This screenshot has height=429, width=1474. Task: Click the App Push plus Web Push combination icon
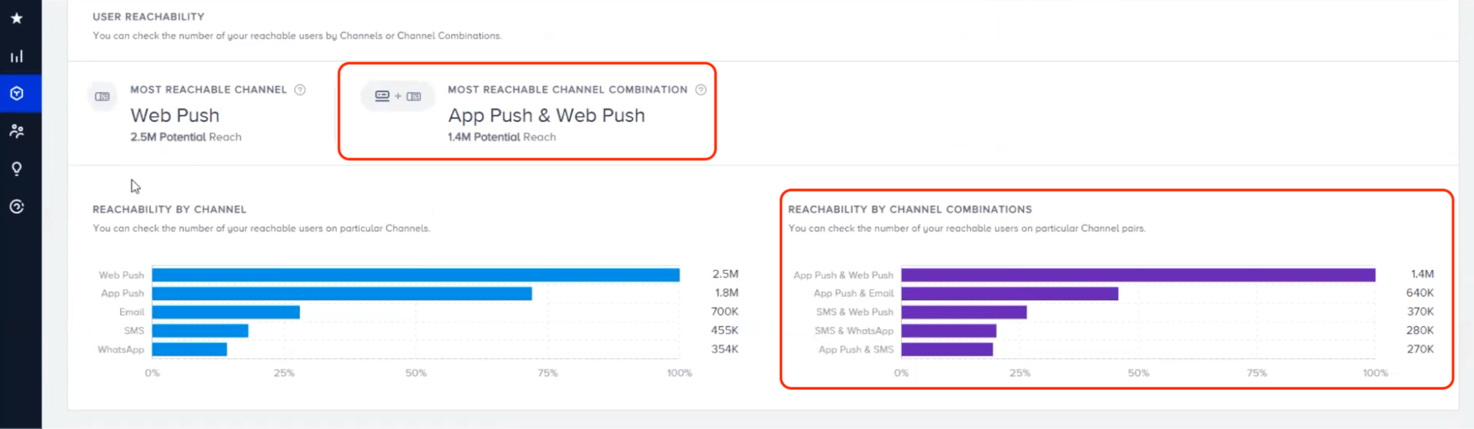click(x=397, y=96)
